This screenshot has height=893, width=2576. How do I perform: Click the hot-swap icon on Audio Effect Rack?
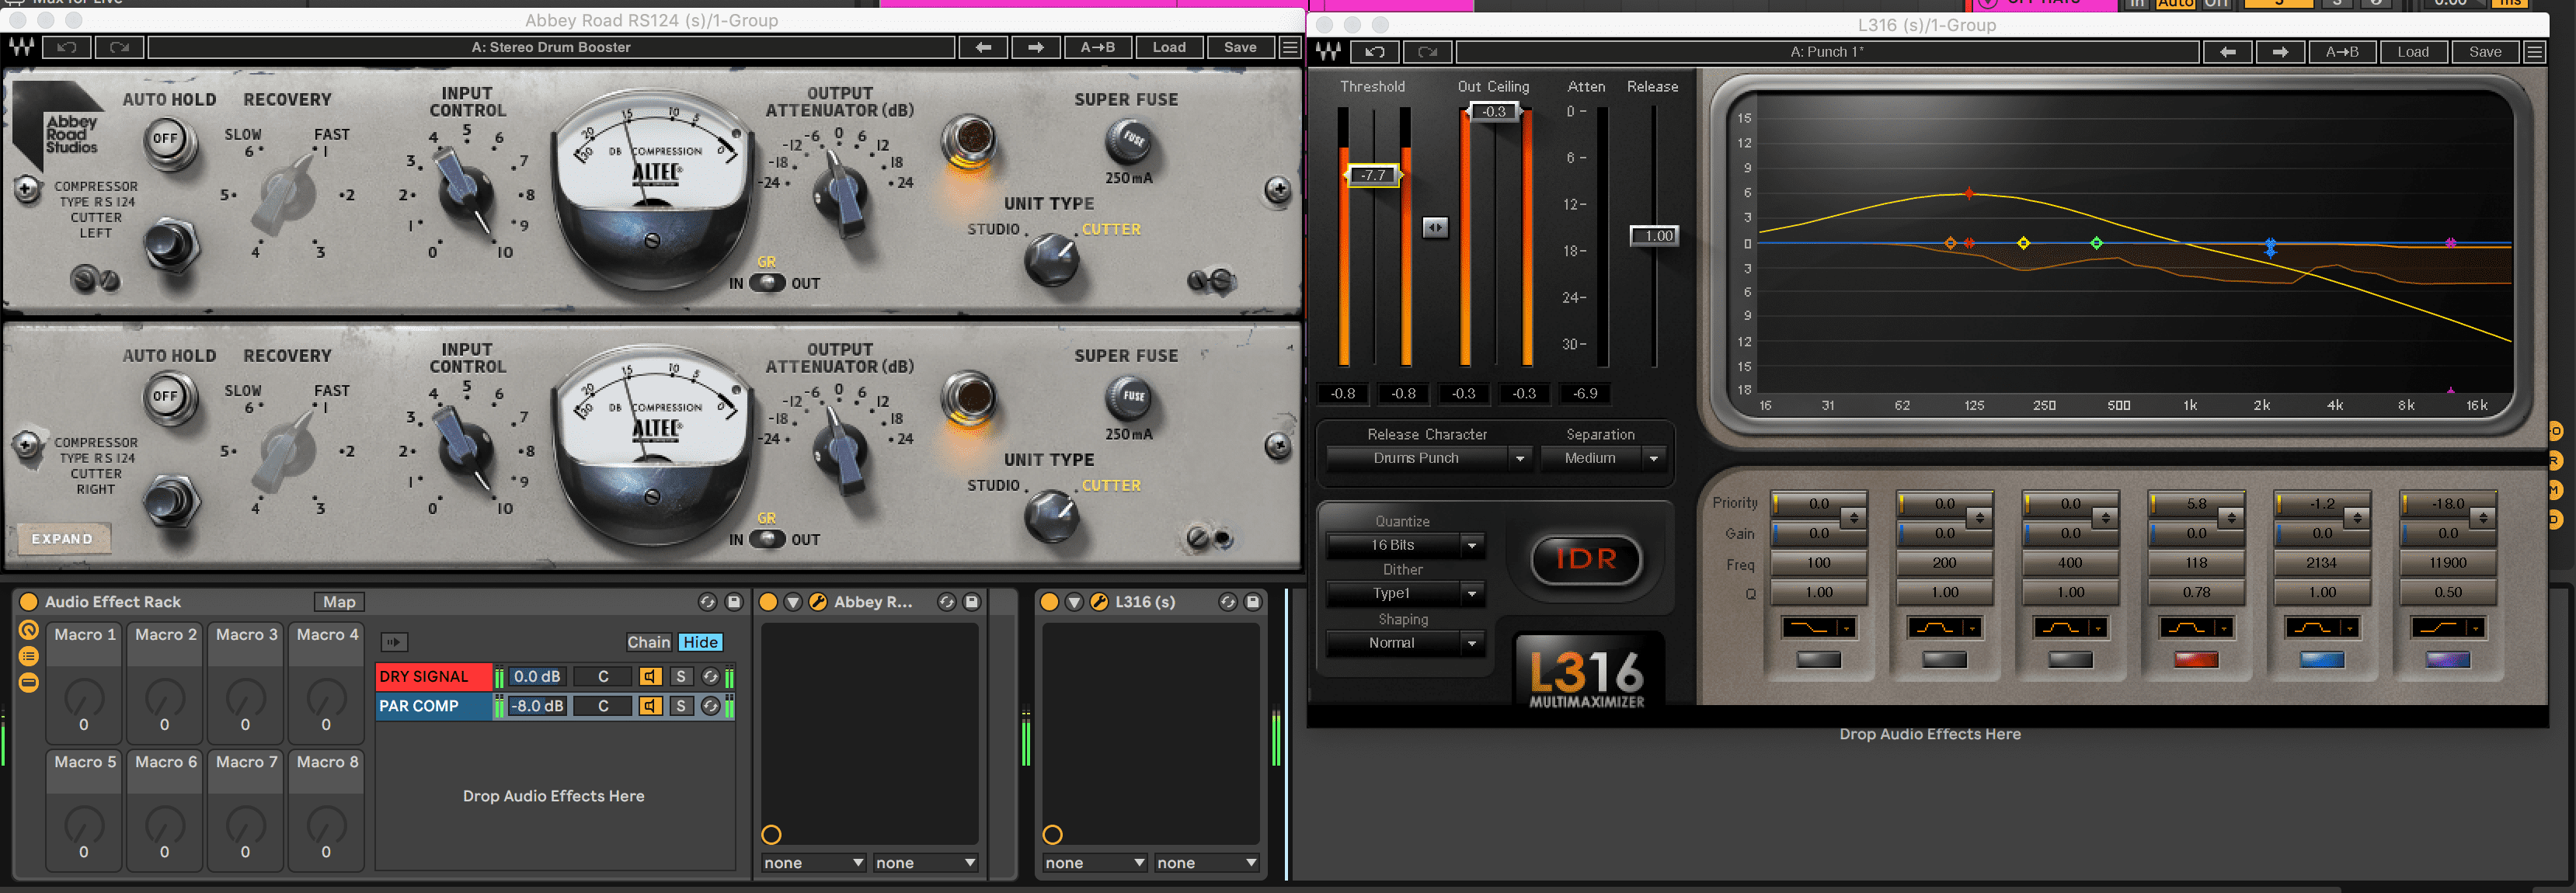point(707,602)
